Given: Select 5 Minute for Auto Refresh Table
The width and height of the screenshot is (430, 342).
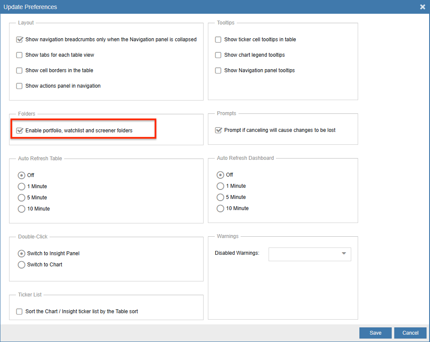Looking at the screenshot, I should tap(22, 198).
